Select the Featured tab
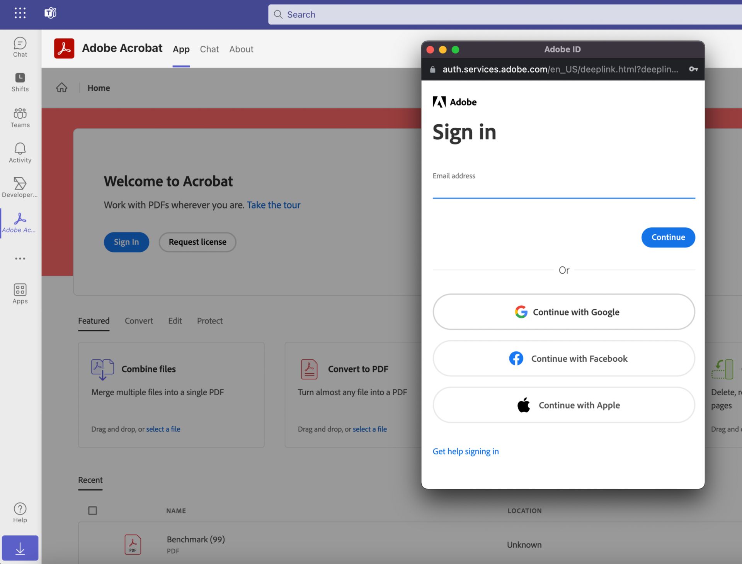The width and height of the screenshot is (742, 564). coord(94,320)
